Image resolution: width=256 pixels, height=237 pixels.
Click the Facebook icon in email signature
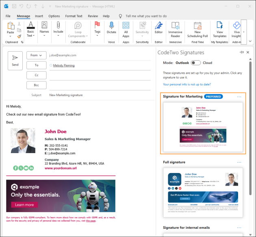[15, 168]
